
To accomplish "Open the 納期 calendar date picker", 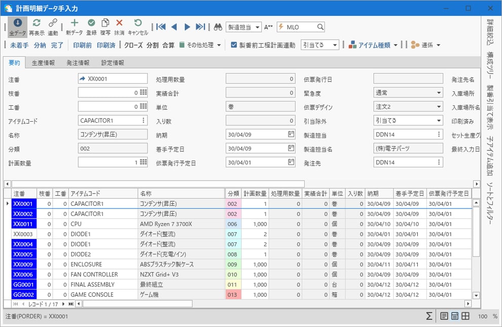I will pyautogui.click(x=291, y=134).
